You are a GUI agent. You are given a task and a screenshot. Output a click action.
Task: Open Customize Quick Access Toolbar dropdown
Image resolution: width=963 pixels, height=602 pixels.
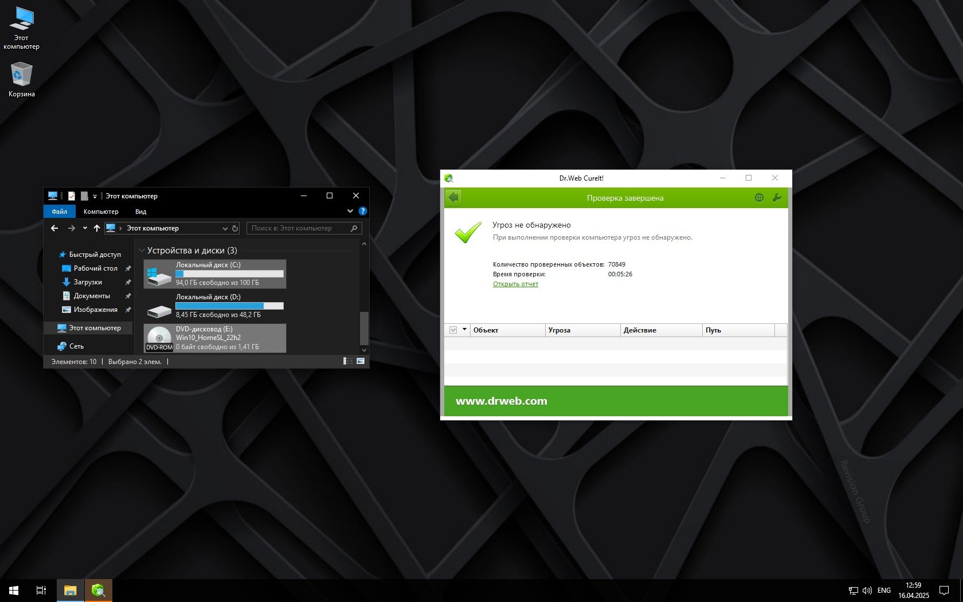tap(95, 196)
